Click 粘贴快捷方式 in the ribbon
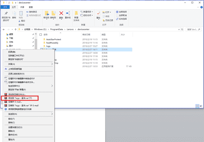Image resolution: width=204 pixels, height=142 pixels. click(33, 15)
